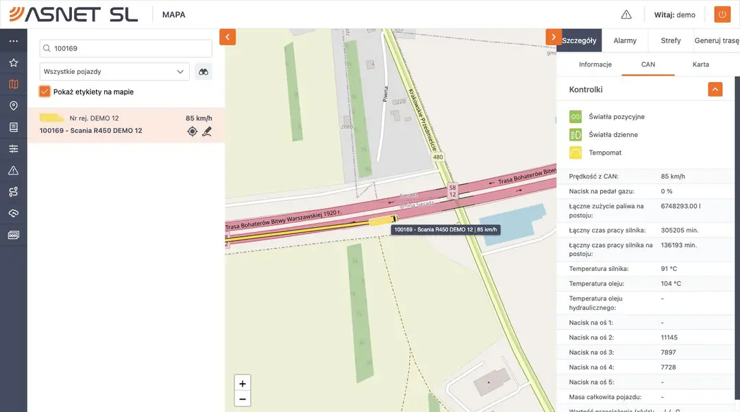
Task: Center map on vehicle DEMO 12
Action: pyautogui.click(x=192, y=131)
